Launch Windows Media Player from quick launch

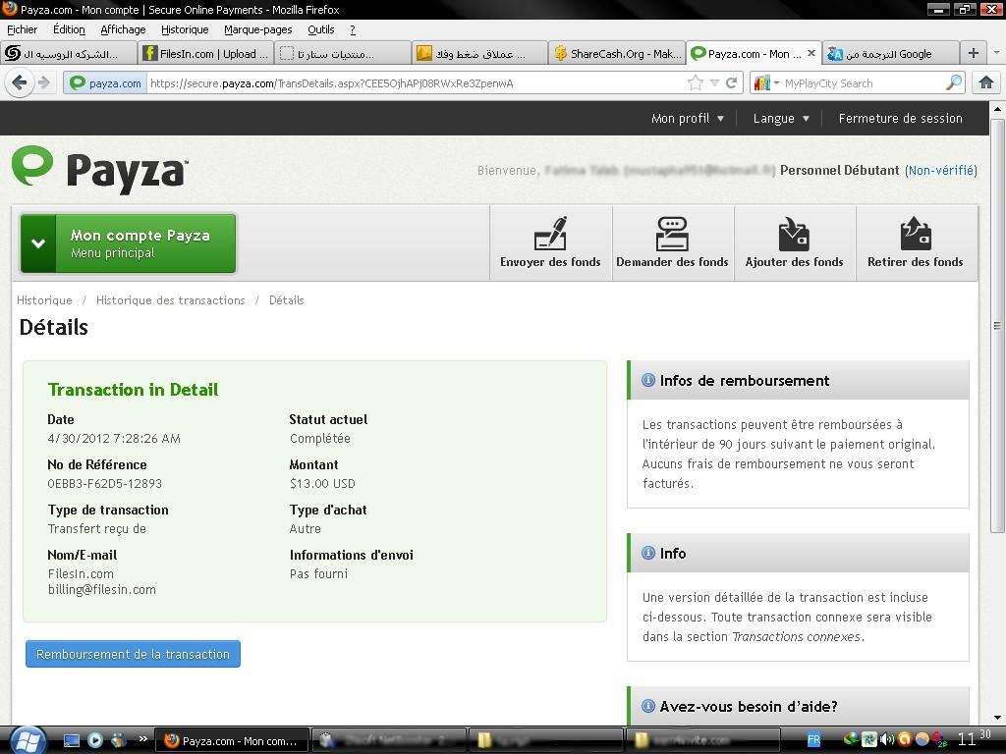point(95,740)
